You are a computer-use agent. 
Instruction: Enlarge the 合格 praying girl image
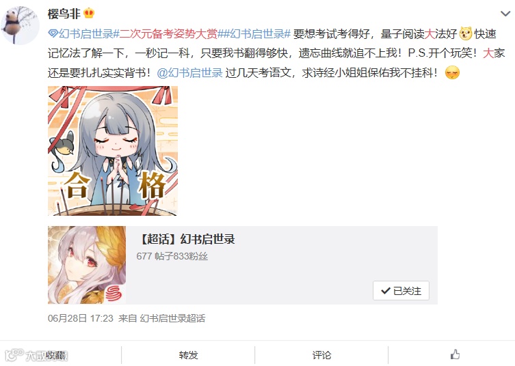(x=113, y=151)
